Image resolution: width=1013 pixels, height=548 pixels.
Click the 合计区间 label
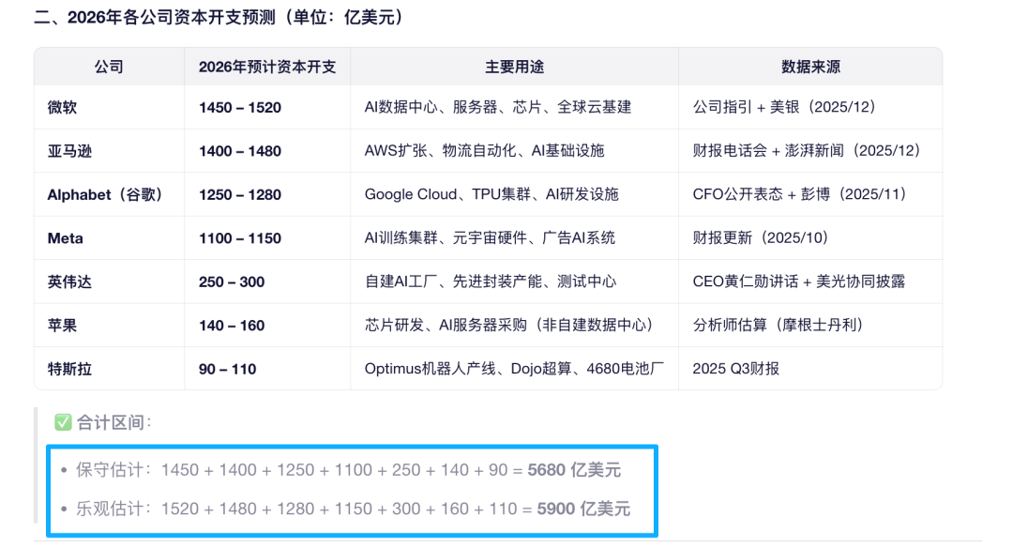(113, 422)
